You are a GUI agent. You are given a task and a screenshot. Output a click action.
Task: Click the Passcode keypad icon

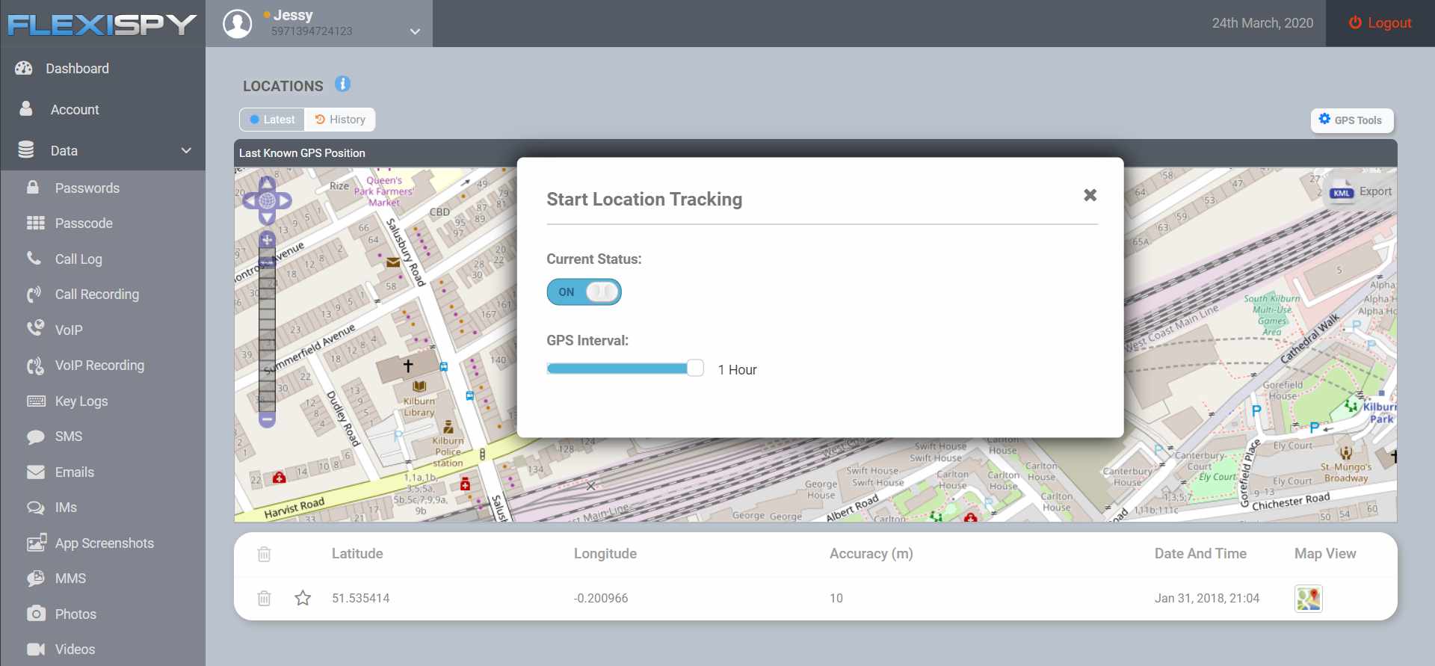coord(36,223)
